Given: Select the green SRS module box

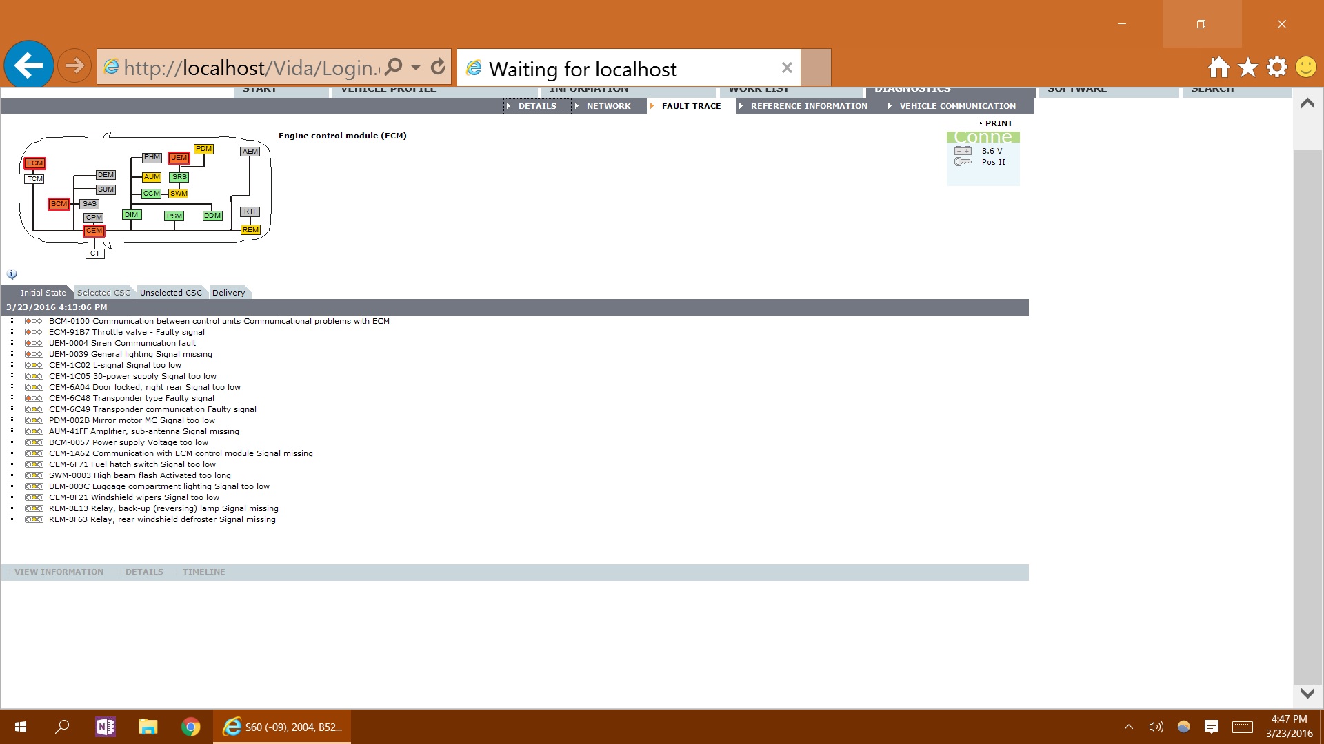Looking at the screenshot, I should click(x=179, y=177).
